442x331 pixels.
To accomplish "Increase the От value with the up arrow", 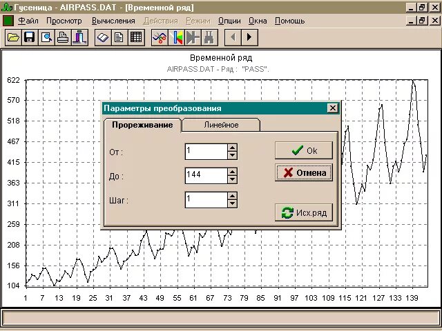I will 232,148.
